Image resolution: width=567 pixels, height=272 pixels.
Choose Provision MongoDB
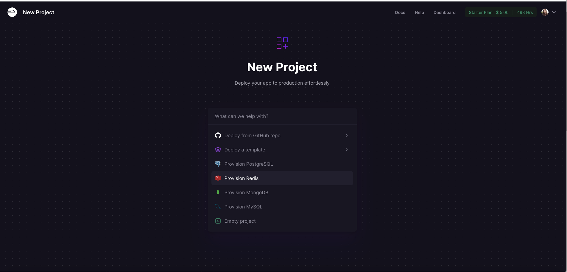click(x=282, y=192)
